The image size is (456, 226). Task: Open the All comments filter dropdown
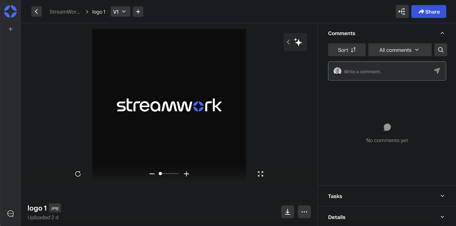400,50
